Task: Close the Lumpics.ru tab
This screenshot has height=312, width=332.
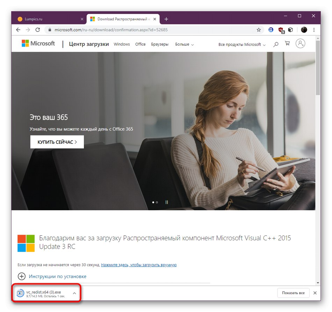Action: point(82,19)
